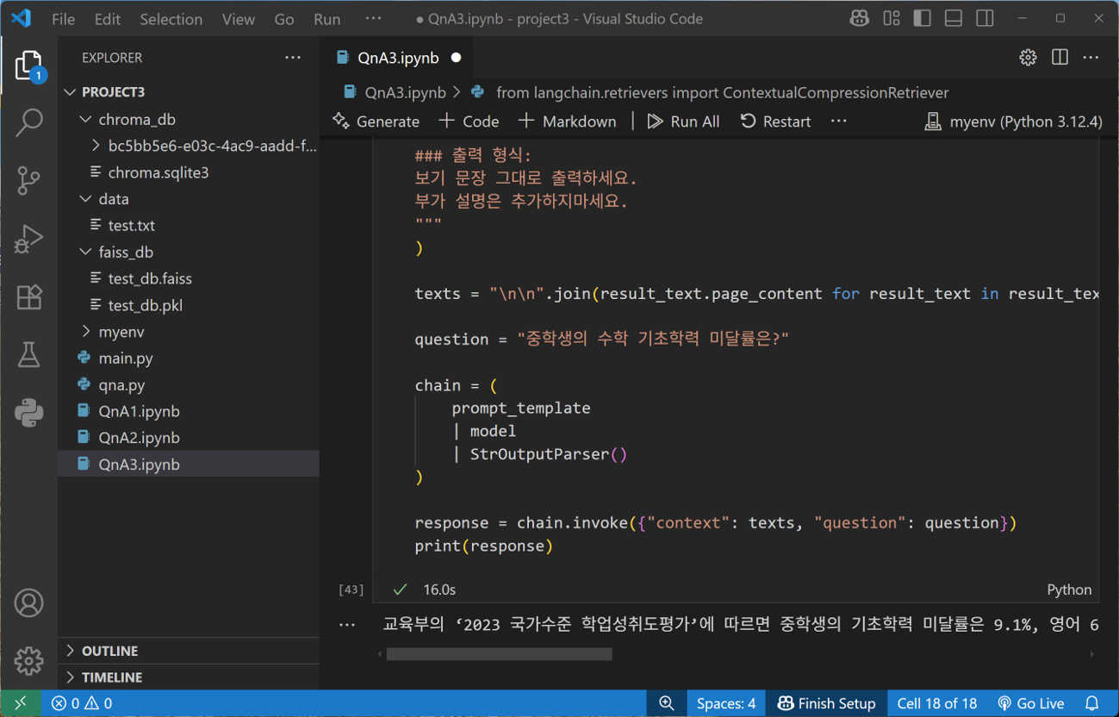Image resolution: width=1119 pixels, height=717 pixels.
Task: Click the horizontal scrollbar under the cell output
Action: click(500, 654)
